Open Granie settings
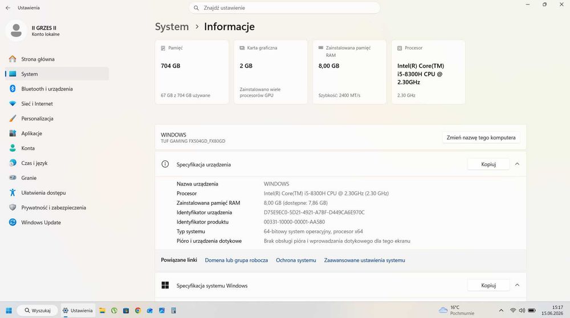 57,178
